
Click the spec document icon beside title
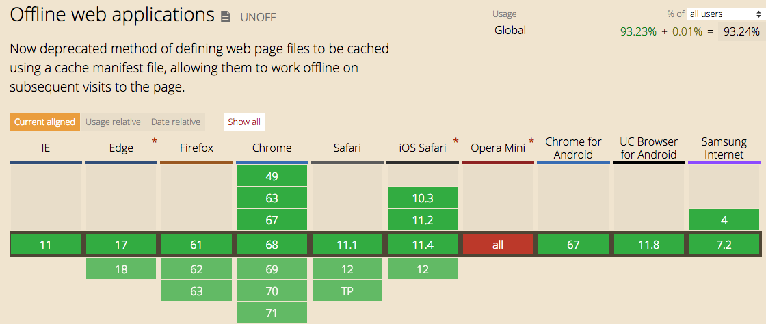pyautogui.click(x=225, y=17)
